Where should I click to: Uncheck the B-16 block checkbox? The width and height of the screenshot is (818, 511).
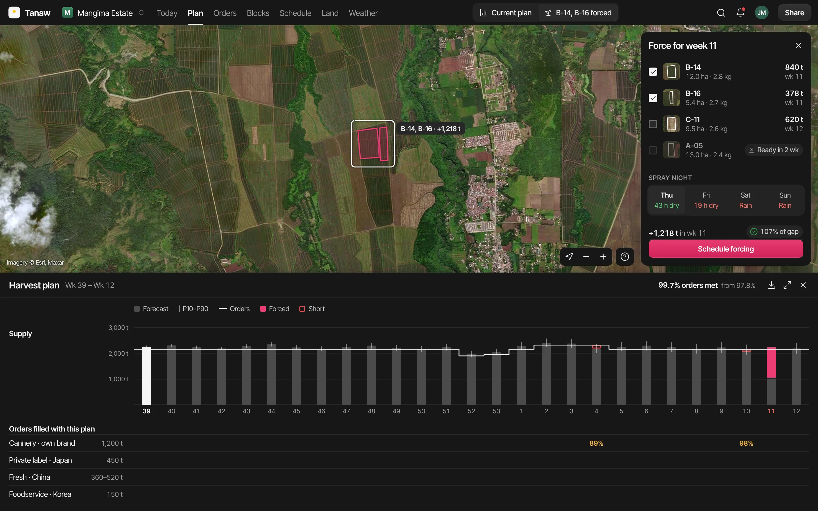point(653,98)
